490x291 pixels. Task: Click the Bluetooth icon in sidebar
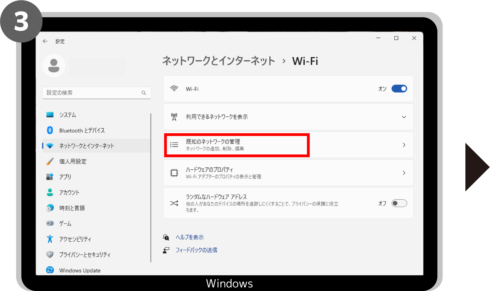coord(50,130)
